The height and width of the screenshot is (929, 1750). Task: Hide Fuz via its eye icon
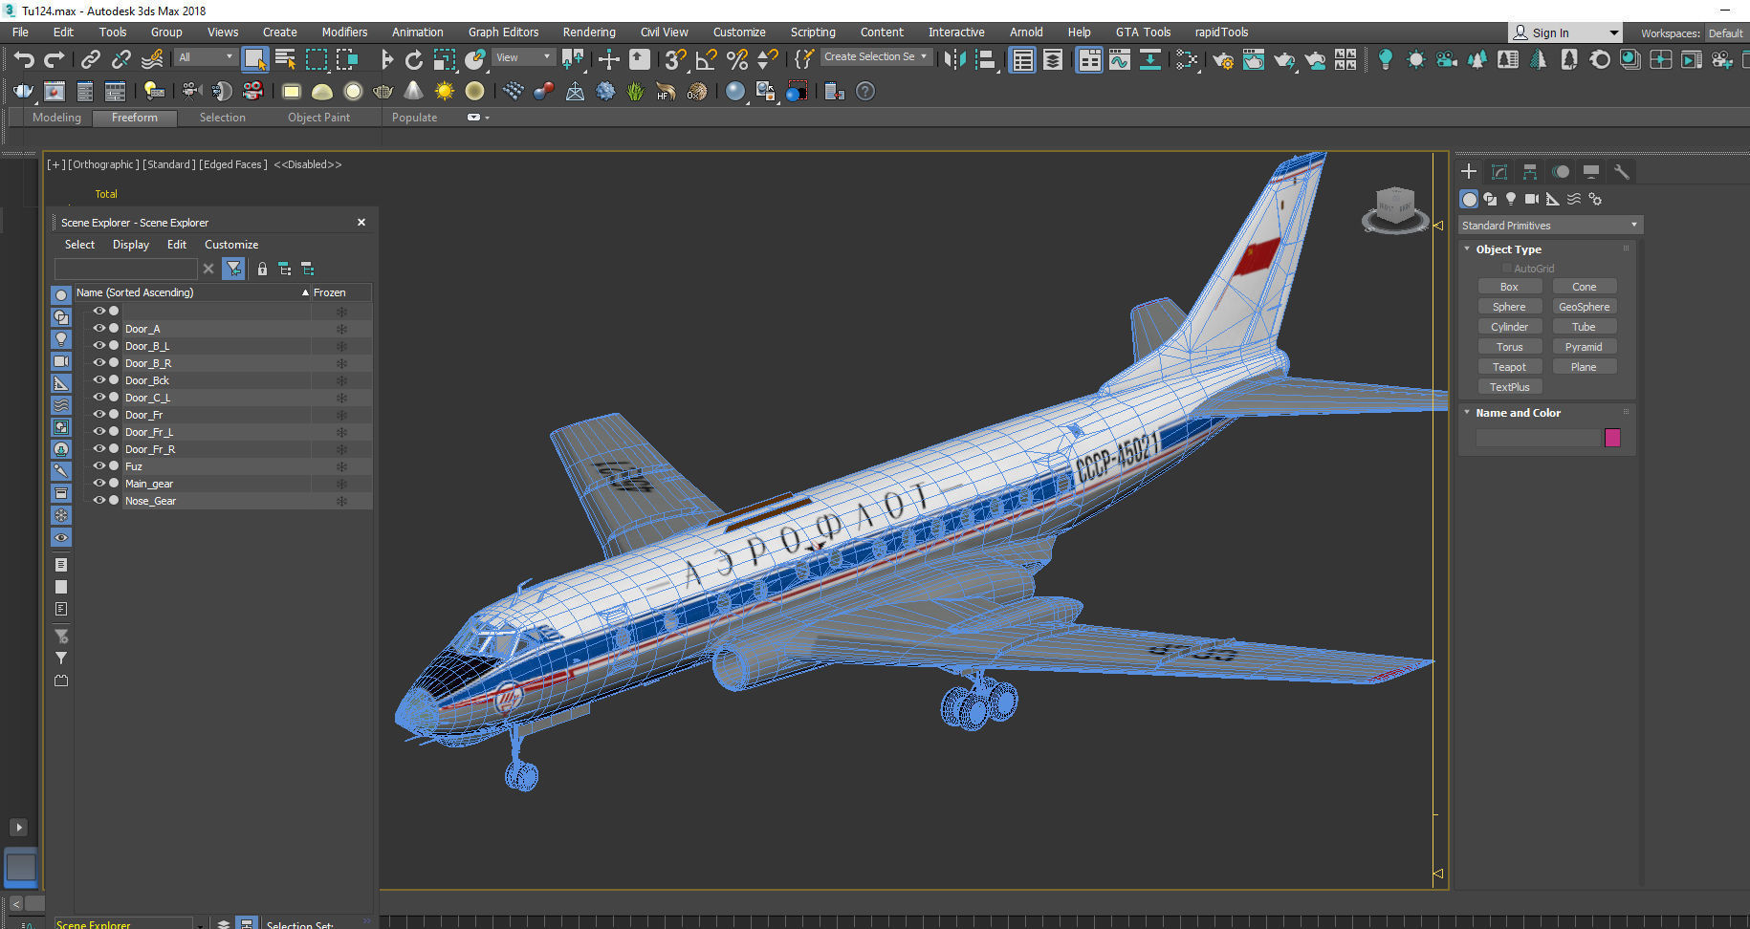[98, 465]
